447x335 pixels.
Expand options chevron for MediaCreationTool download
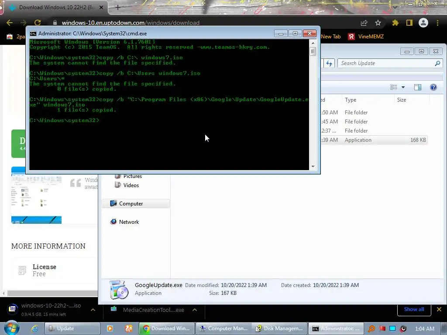tap(195, 310)
